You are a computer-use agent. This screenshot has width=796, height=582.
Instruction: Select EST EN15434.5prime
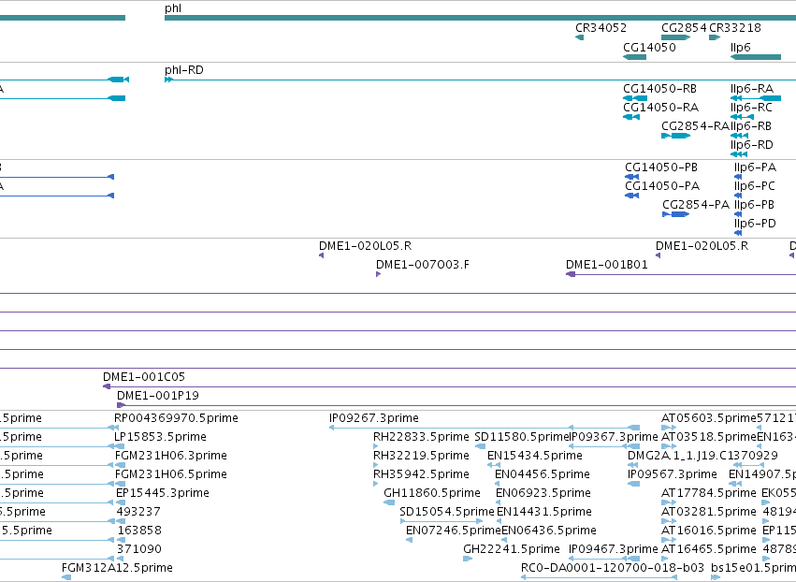click(534, 456)
